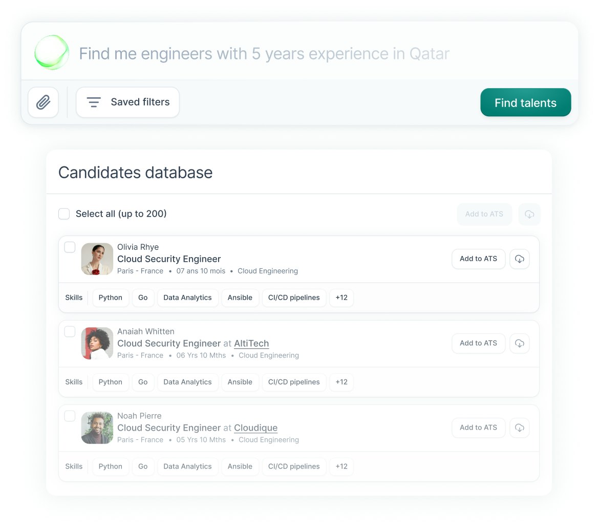Image resolution: width=599 pixels, height=530 pixels.
Task: Download Noah Pierre's profile
Action: click(x=520, y=428)
